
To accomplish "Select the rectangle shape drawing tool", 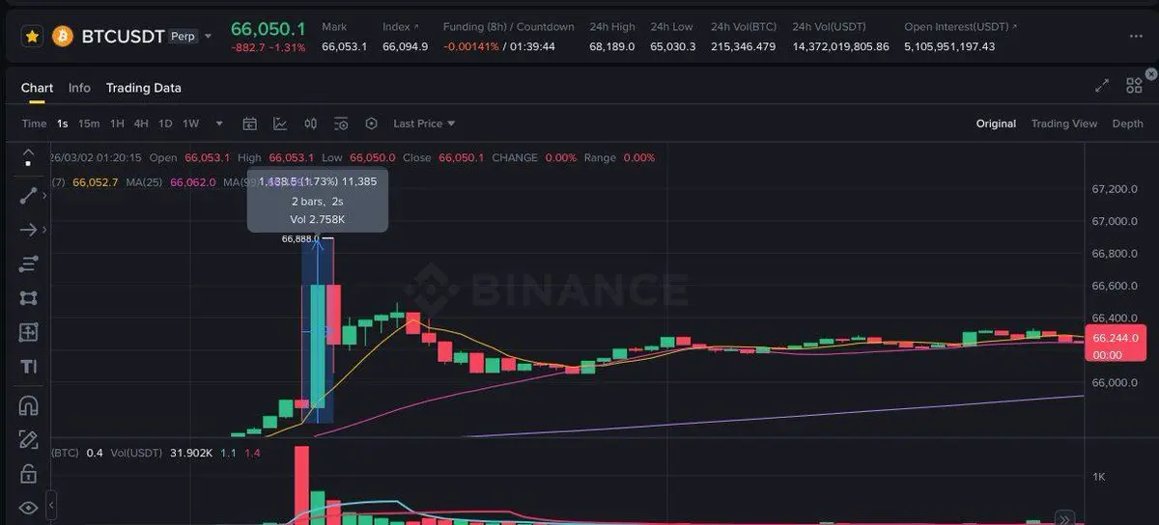I will coord(28,298).
